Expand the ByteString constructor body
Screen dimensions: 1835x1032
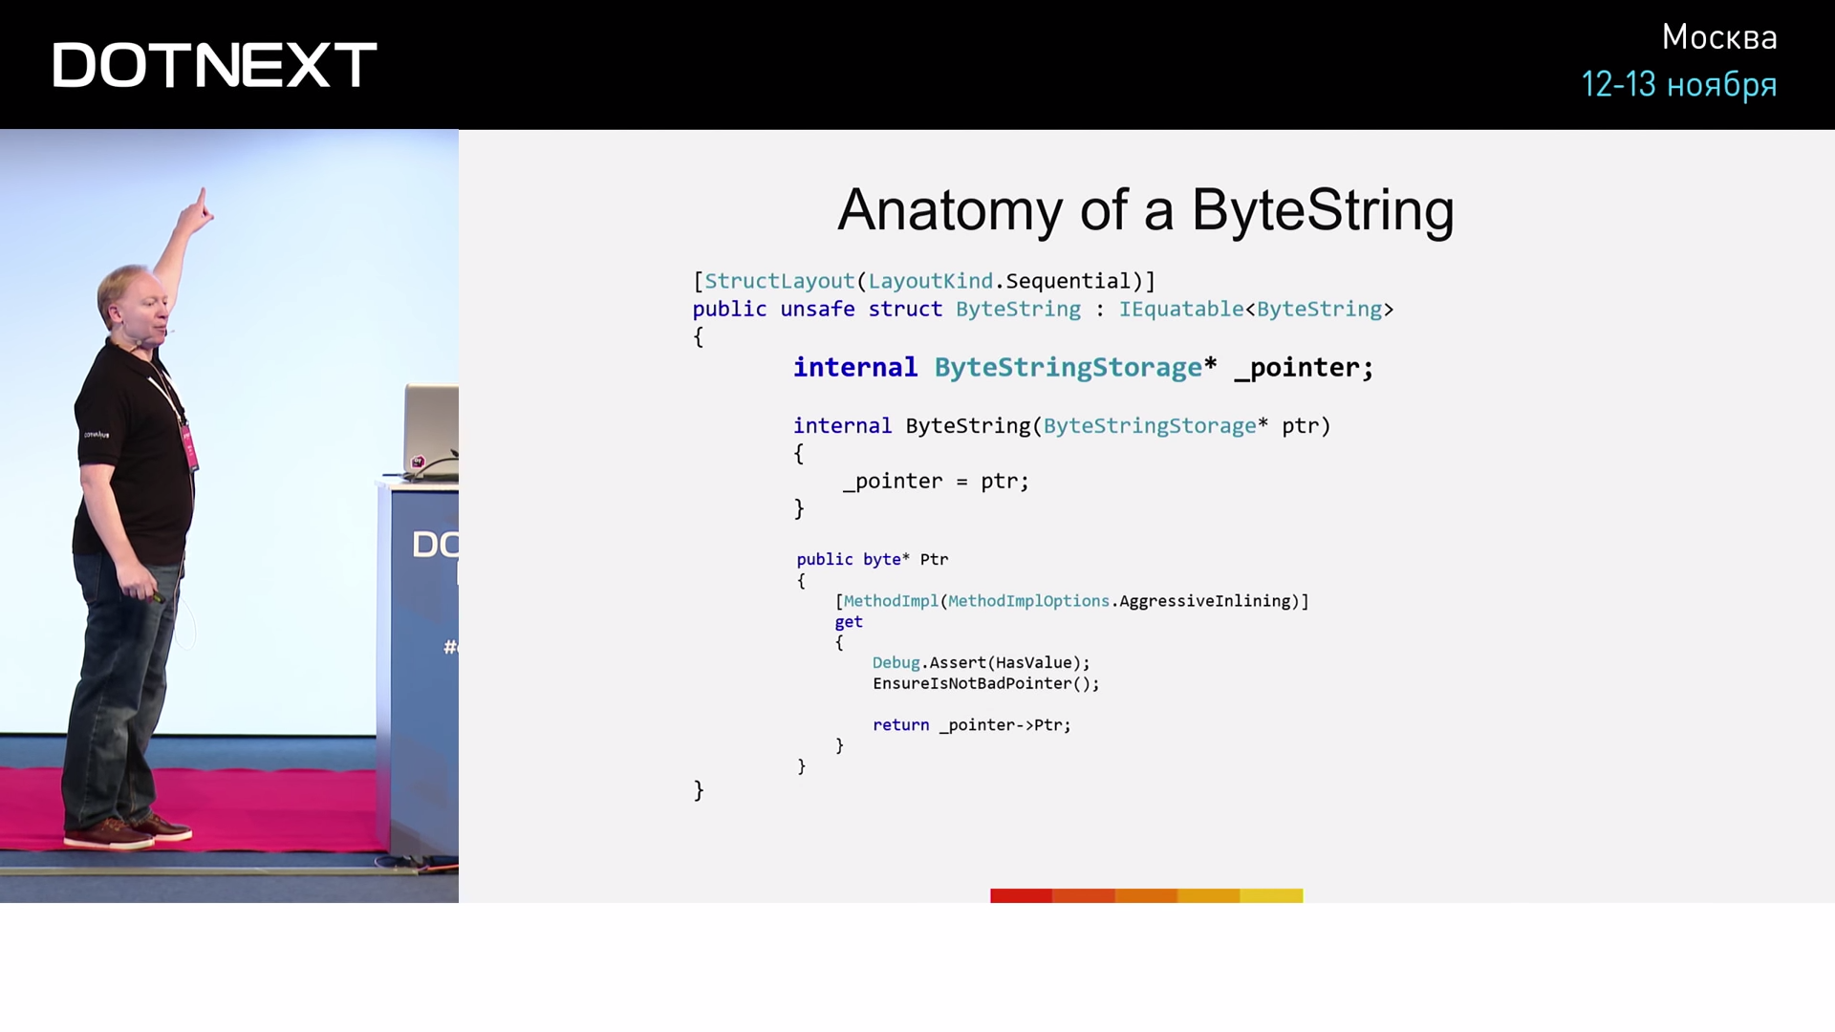click(x=932, y=480)
